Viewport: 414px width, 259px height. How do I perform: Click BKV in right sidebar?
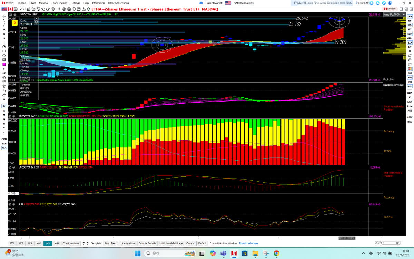pos(410,122)
